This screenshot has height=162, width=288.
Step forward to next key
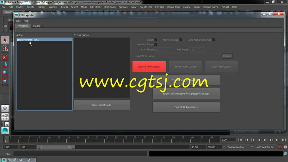click(271, 140)
